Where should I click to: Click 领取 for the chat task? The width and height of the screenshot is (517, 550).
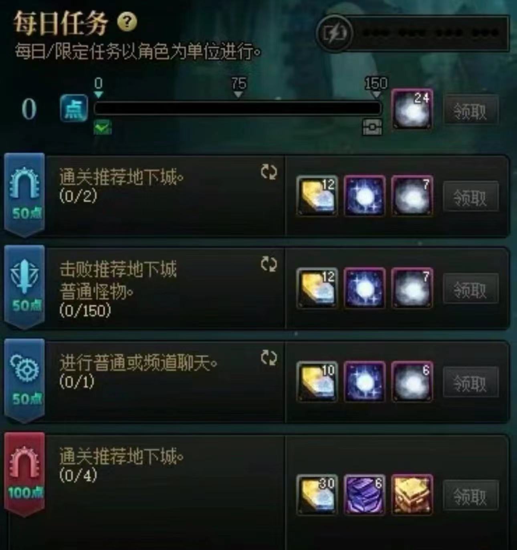[471, 382]
